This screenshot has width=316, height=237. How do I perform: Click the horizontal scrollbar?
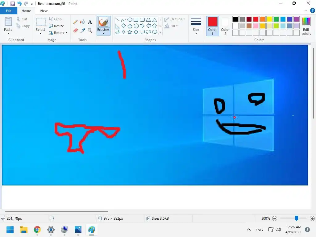57,212
